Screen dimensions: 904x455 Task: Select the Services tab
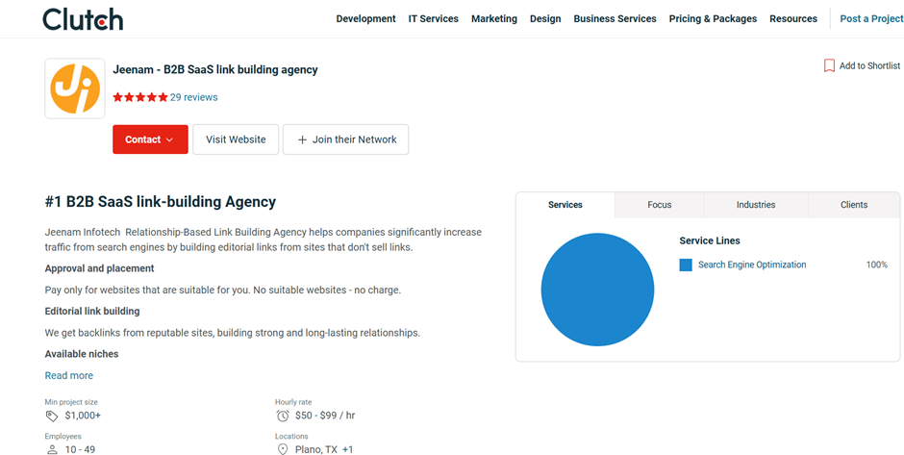pyautogui.click(x=565, y=205)
